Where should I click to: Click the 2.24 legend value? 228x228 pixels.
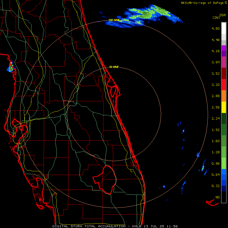[216, 119]
